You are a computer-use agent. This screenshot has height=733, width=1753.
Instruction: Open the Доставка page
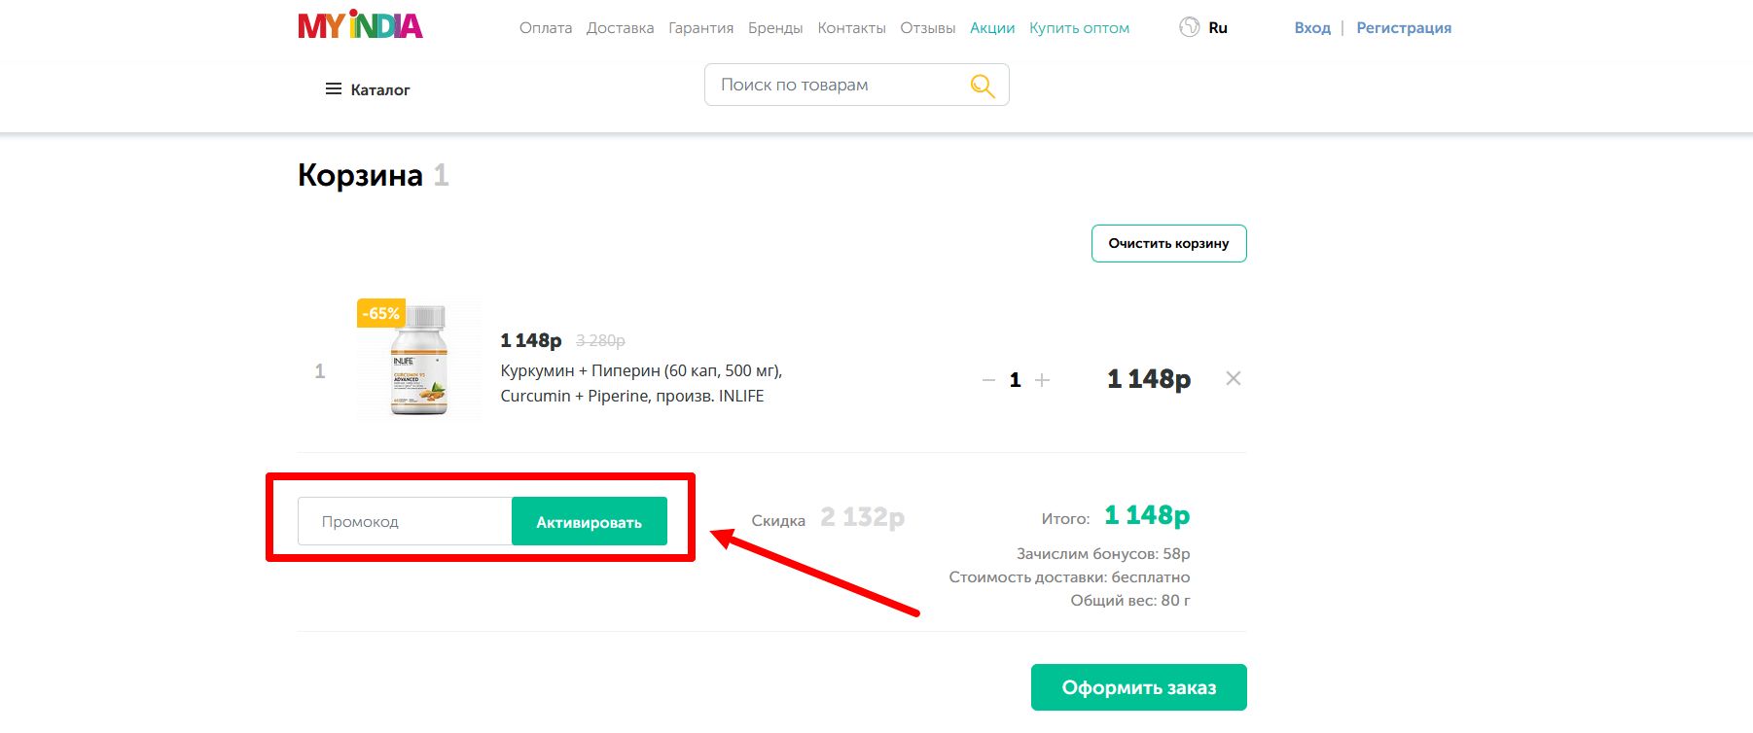[x=620, y=28]
